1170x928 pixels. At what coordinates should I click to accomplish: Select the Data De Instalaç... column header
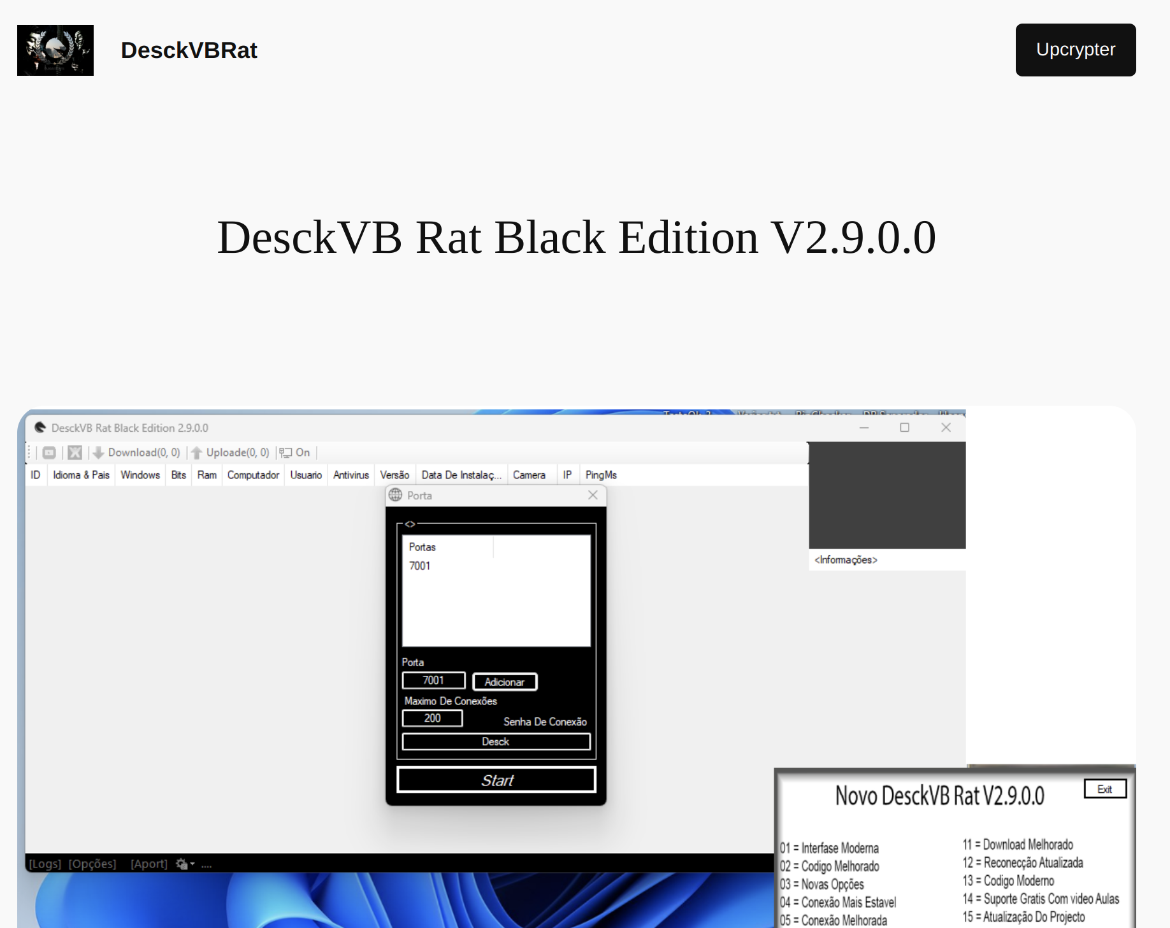[x=461, y=475]
